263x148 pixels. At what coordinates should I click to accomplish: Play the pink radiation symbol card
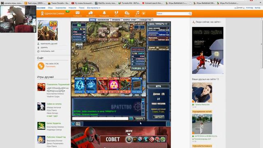[x=114, y=85]
